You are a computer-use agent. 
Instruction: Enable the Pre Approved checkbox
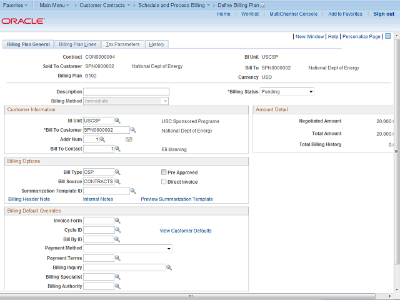click(163, 172)
